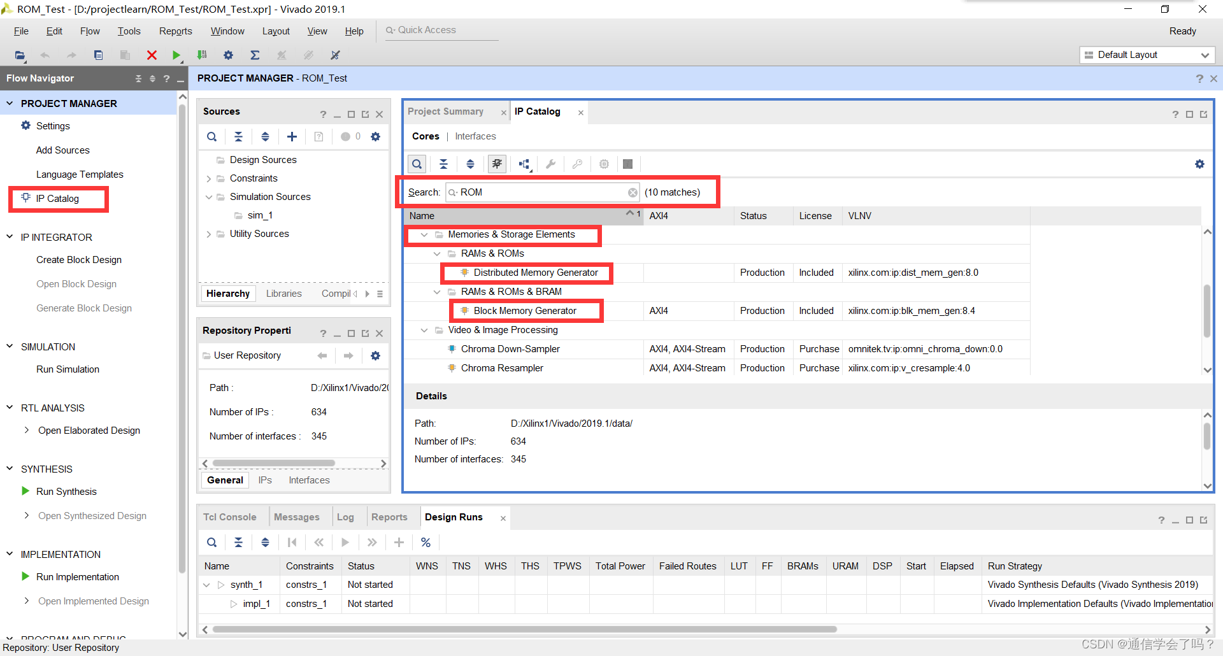Click the hierarchy grouping icon in IP Catalog
Image resolution: width=1223 pixels, height=656 pixels.
(524, 164)
